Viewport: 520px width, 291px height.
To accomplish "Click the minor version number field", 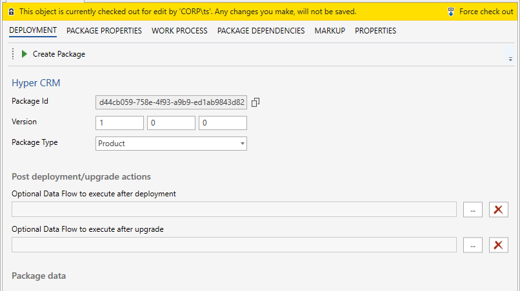I will click(x=171, y=123).
